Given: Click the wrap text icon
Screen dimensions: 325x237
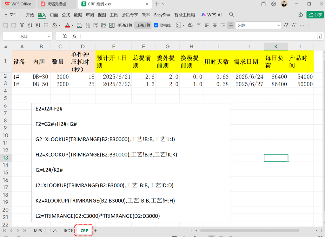Looking at the screenshot, I should (x=96, y=25).
